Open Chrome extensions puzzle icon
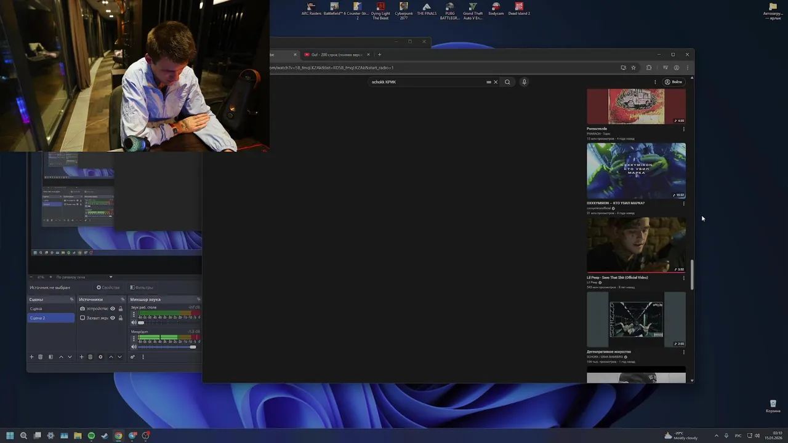Viewport: 788px width, 443px height. 649,68
